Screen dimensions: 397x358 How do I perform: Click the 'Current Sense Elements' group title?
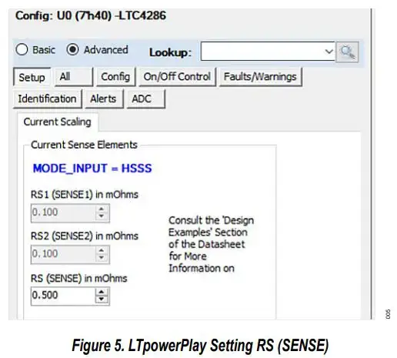click(84, 145)
